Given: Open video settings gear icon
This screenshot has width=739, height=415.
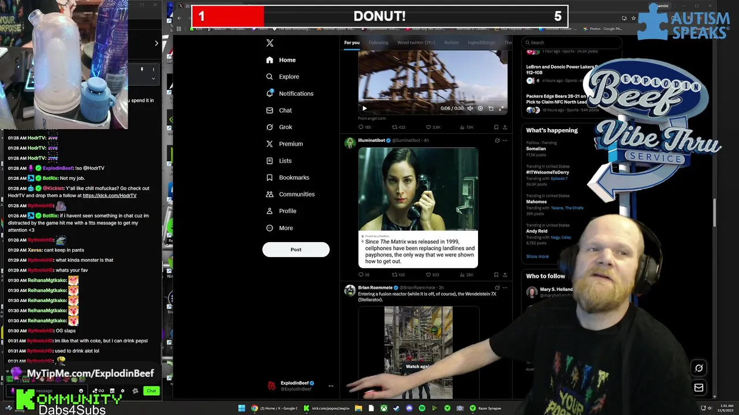Looking at the screenshot, I should 480,108.
